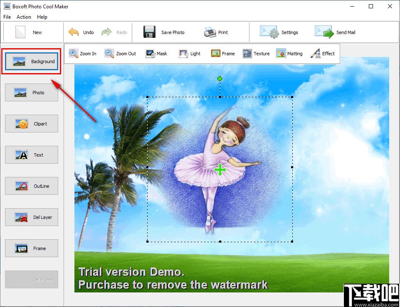Screen dimensions: 400x307
Task: Add a Photo from the sidebar
Action: 31,93
